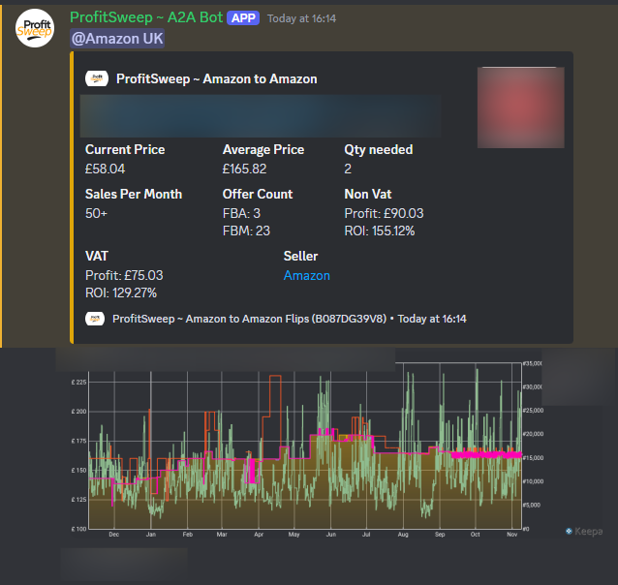This screenshot has width=618, height=585.
Task: Open the Amazon seller link
Action: pos(307,275)
